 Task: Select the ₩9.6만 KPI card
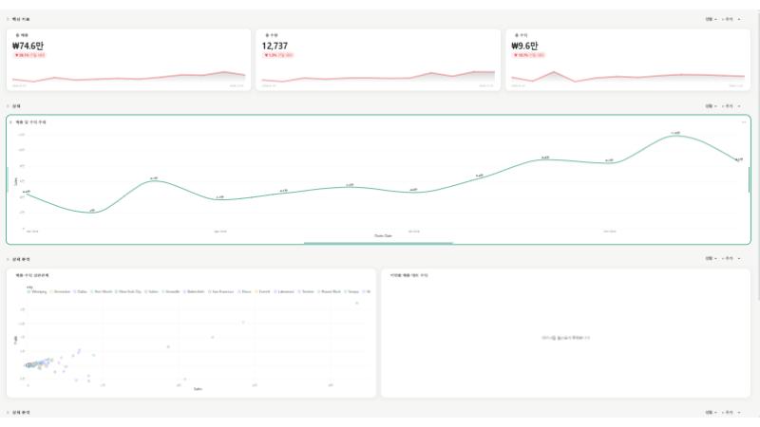[628, 60]
